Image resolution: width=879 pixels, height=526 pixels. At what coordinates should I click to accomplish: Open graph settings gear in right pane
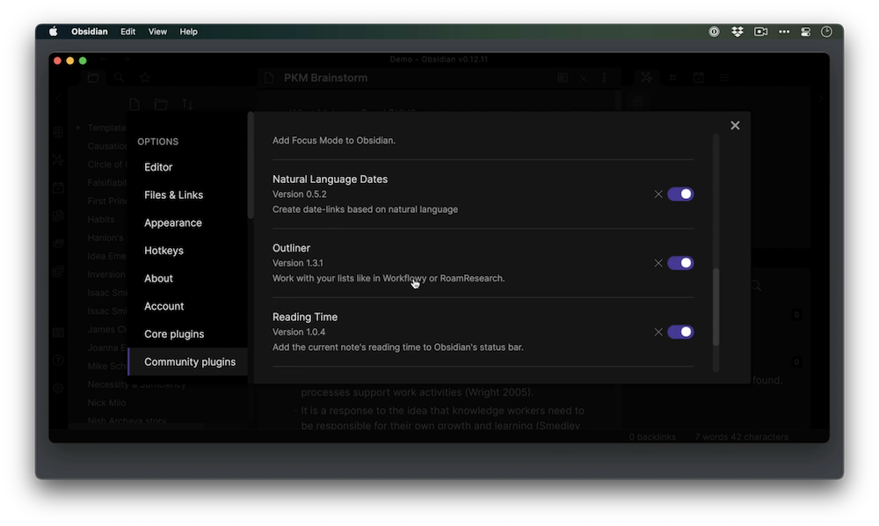click(x=638, y=101)
